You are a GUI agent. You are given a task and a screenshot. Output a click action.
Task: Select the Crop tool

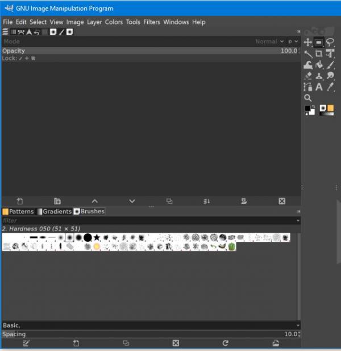tap(319, 53)
